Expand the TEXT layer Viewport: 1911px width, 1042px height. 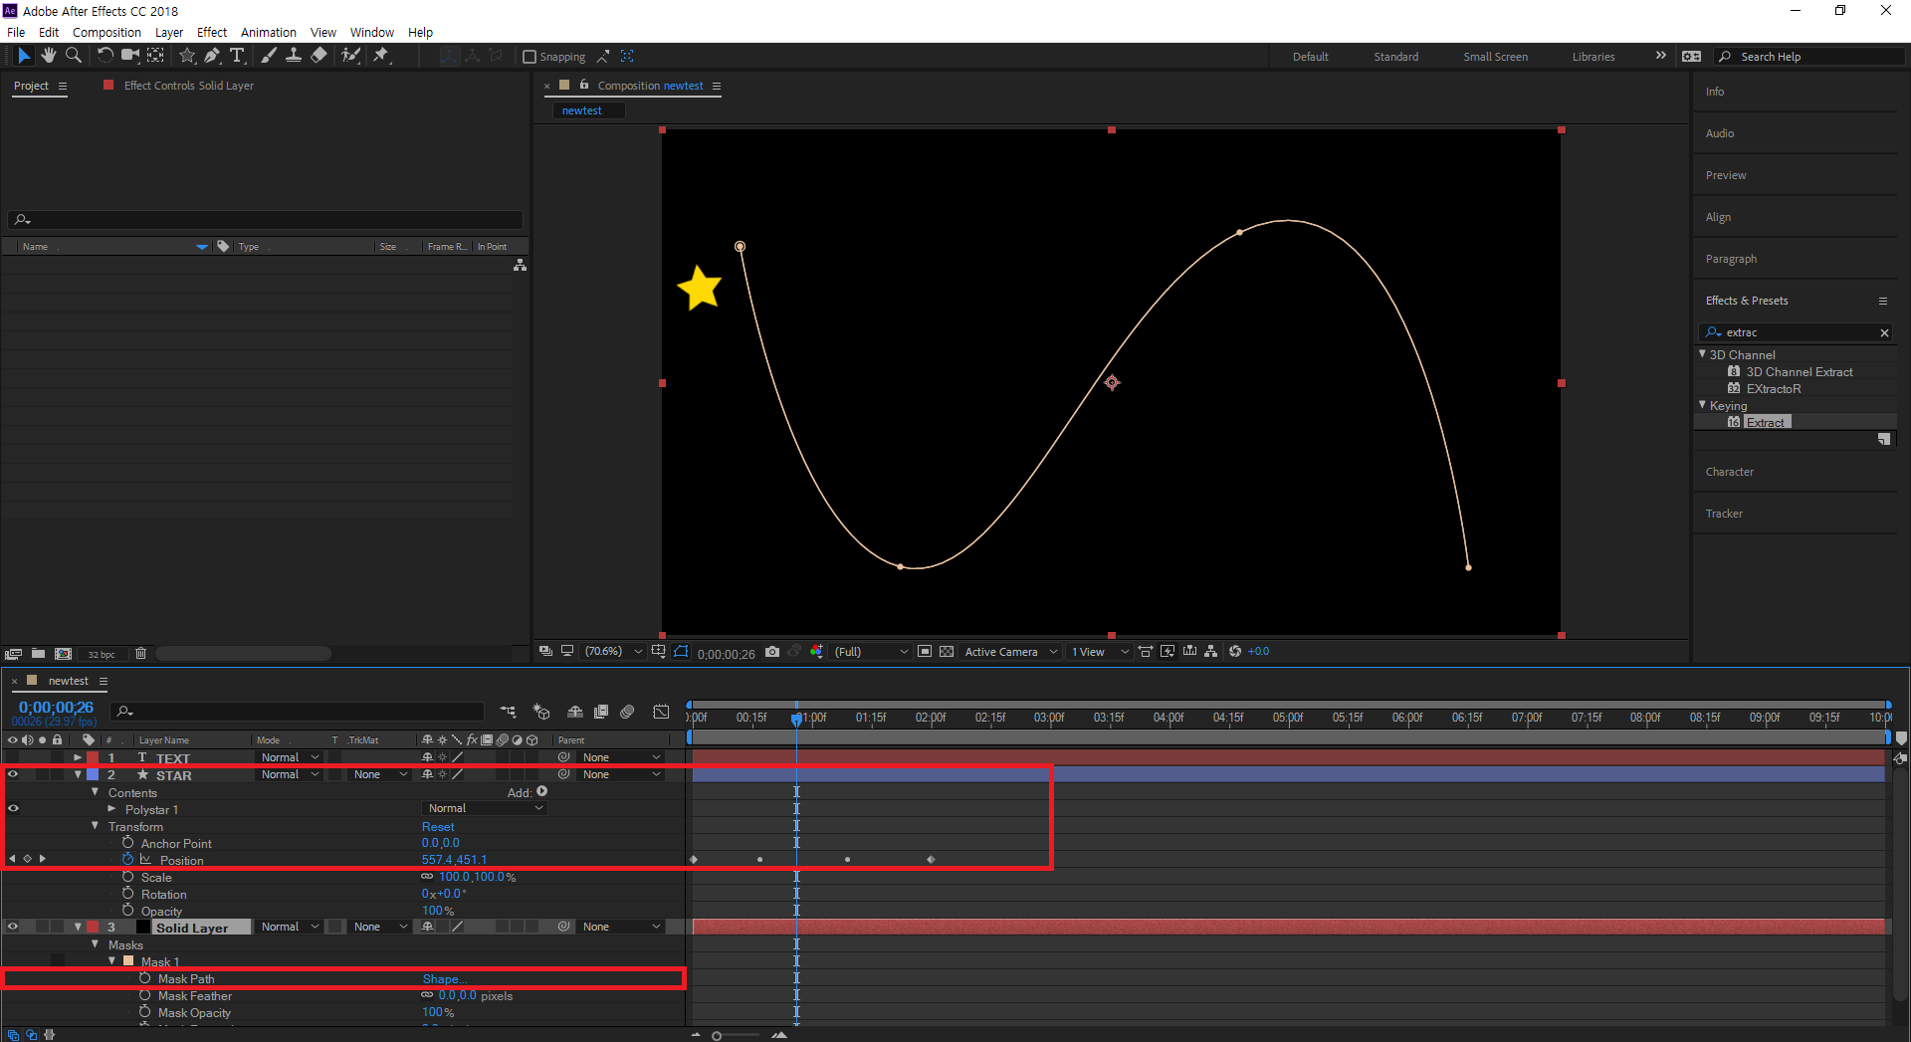pyautogui.click(x=78, y=757)
